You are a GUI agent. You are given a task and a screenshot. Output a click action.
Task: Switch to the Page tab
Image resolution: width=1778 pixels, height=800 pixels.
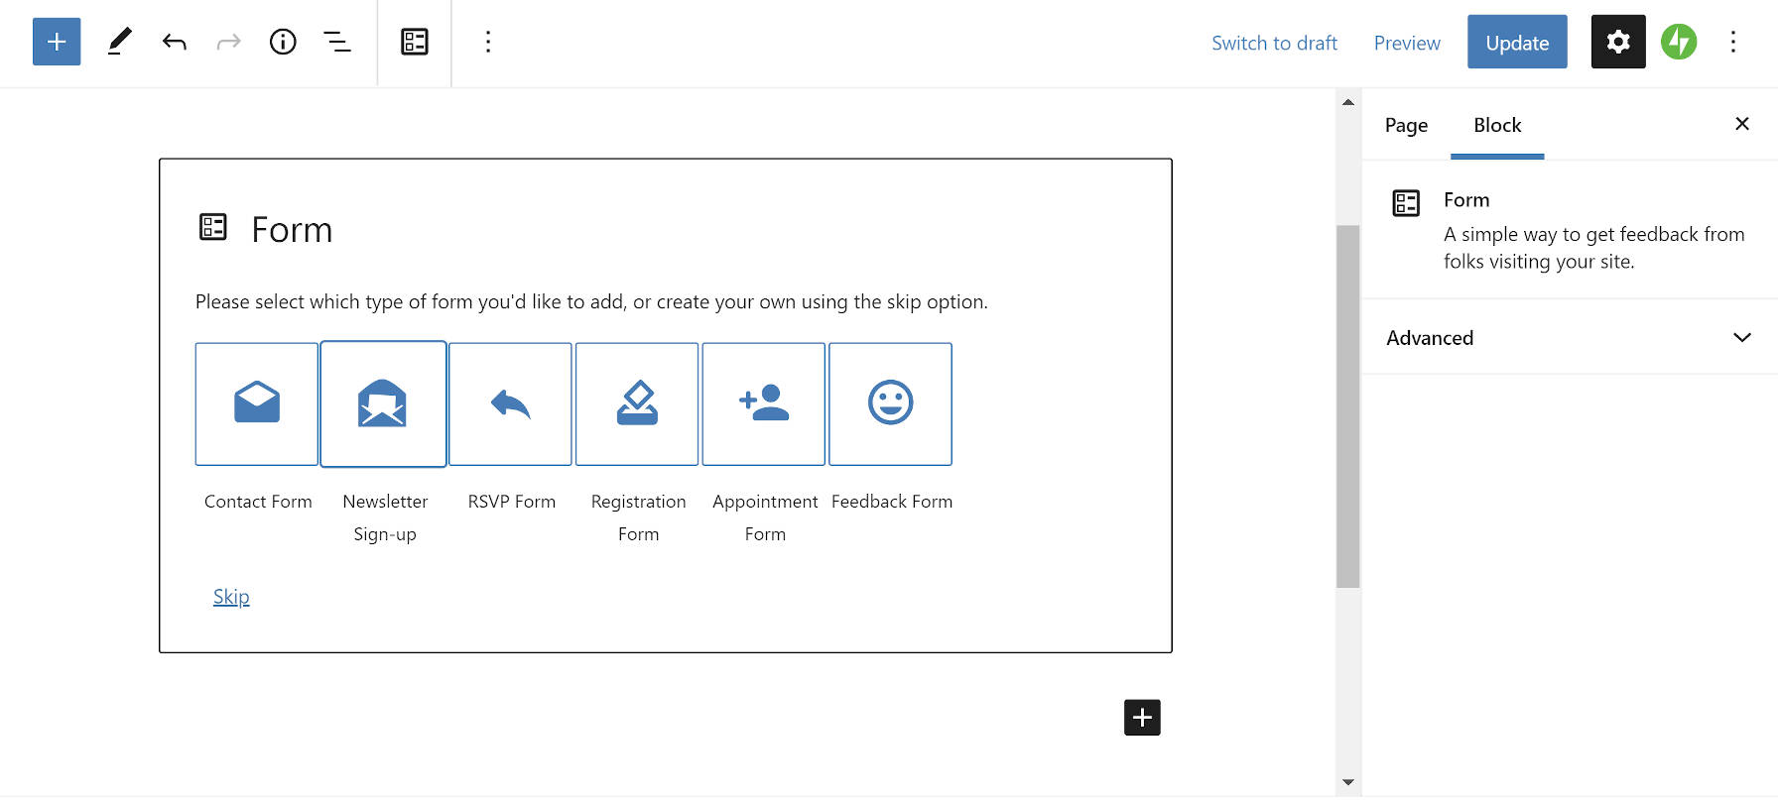pyautogui.click(x=1406, y=125)
